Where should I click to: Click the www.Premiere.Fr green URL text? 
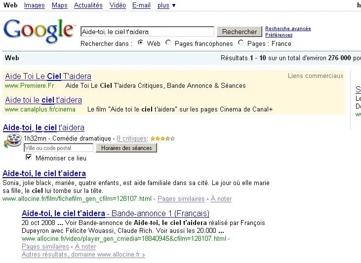pos(30,86)
